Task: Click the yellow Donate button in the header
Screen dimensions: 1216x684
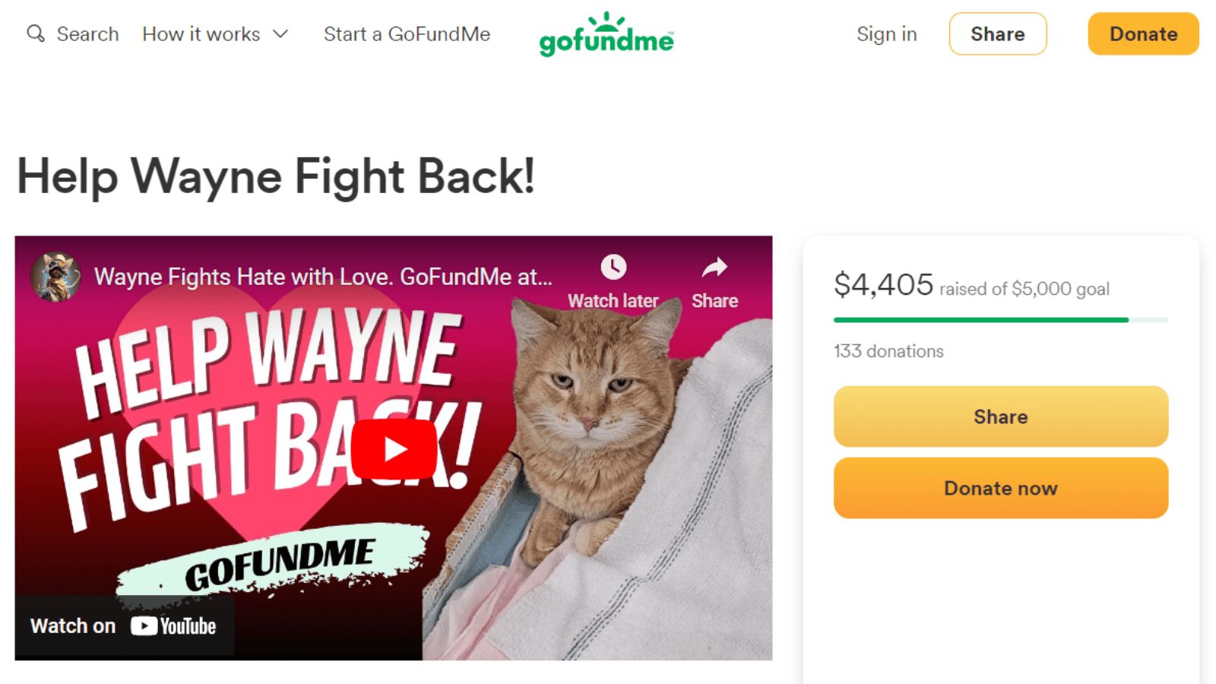Action: pyautogui.click(x=1143, y=33)
